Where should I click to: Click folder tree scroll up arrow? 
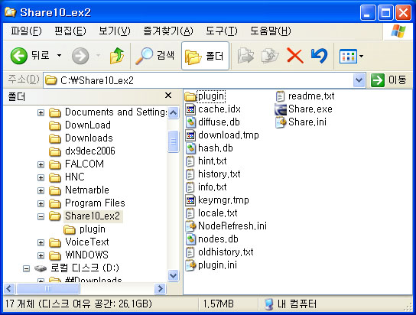point(173,112)
